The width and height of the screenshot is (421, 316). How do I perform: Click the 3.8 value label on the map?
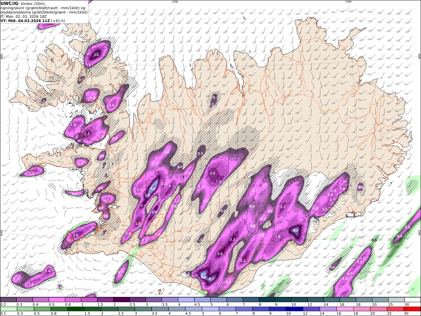pos(154,212)
